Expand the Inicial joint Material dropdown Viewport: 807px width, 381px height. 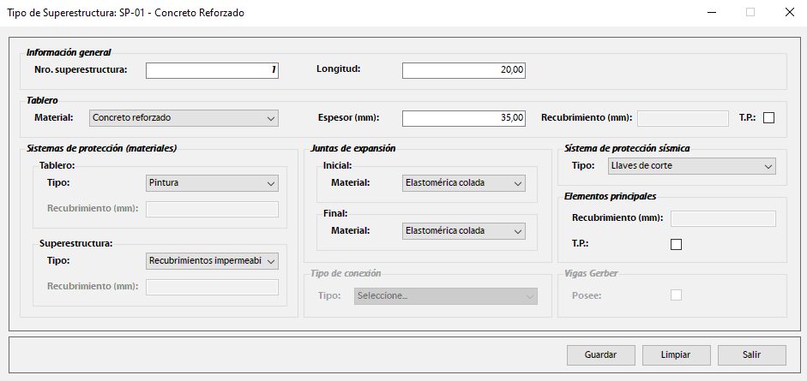[x=463, y=183]
